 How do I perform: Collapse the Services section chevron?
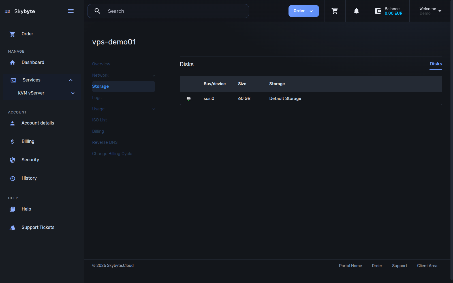[x=71, y=80]
